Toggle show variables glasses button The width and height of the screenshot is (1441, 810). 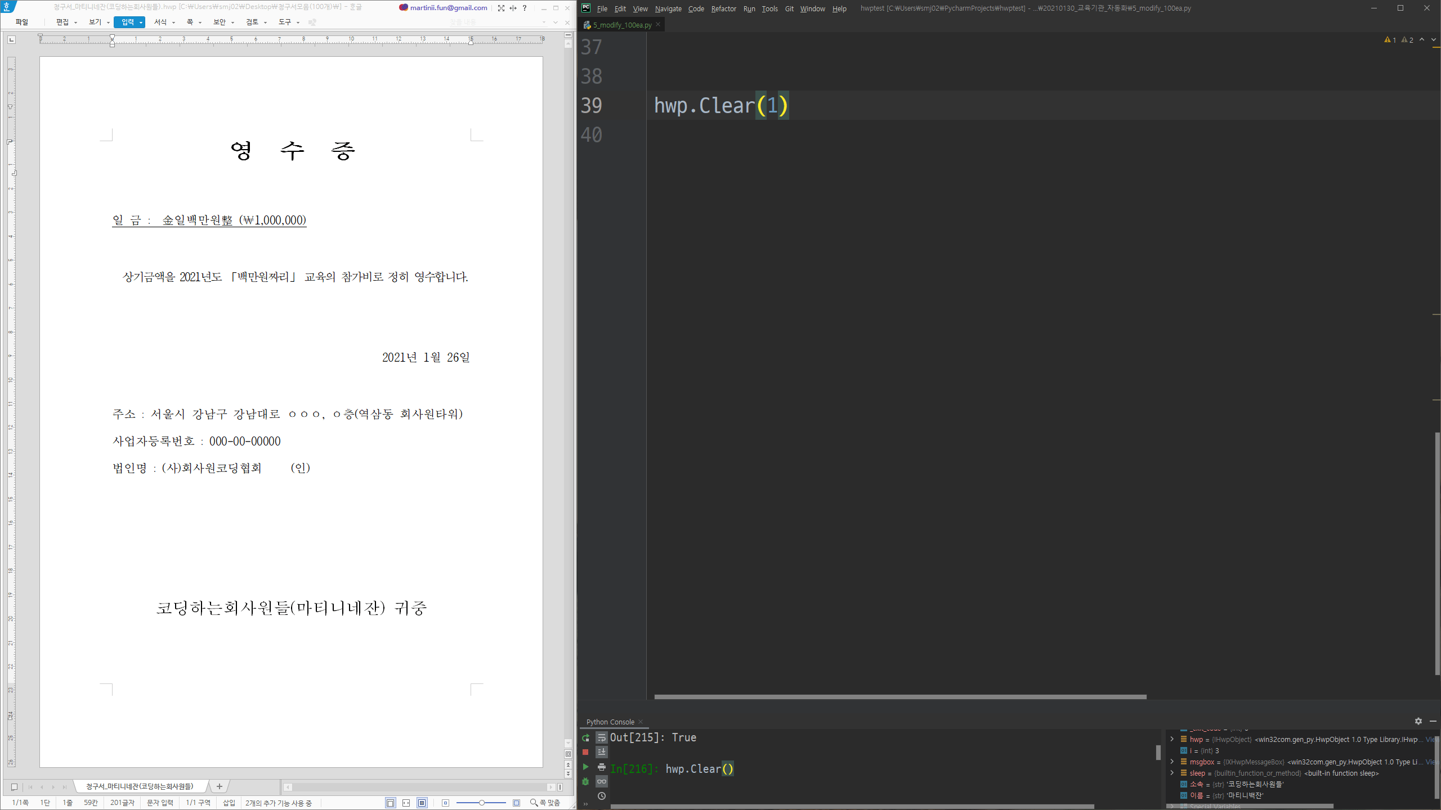pyautogui.click(x=601, y=781)
